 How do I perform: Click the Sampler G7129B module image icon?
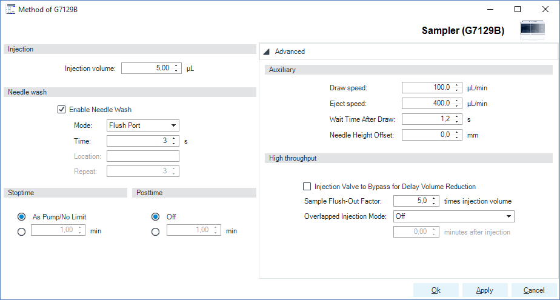pyautogui.click(x=533, y=31)
